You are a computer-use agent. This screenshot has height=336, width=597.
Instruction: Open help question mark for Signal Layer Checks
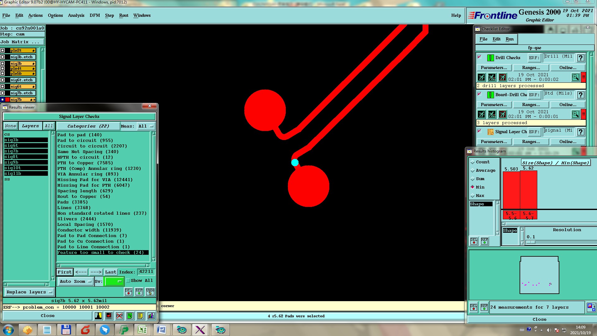coord(580,132)
